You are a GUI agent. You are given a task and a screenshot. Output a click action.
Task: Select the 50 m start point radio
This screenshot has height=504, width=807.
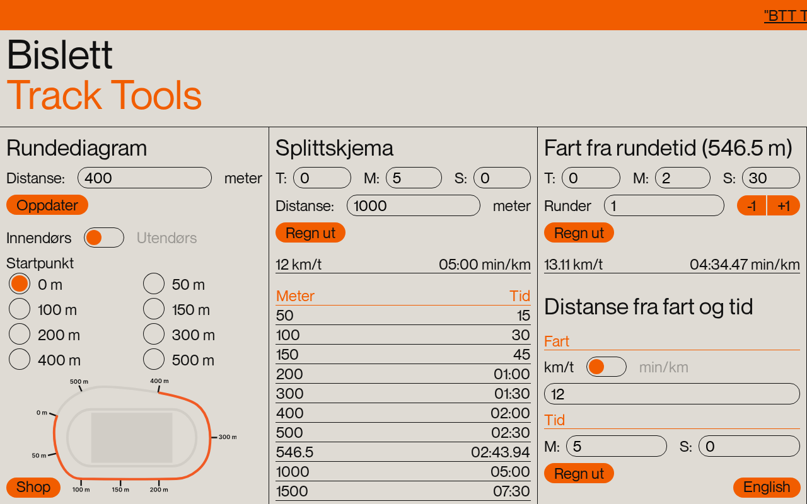click(x=154, y=284)
